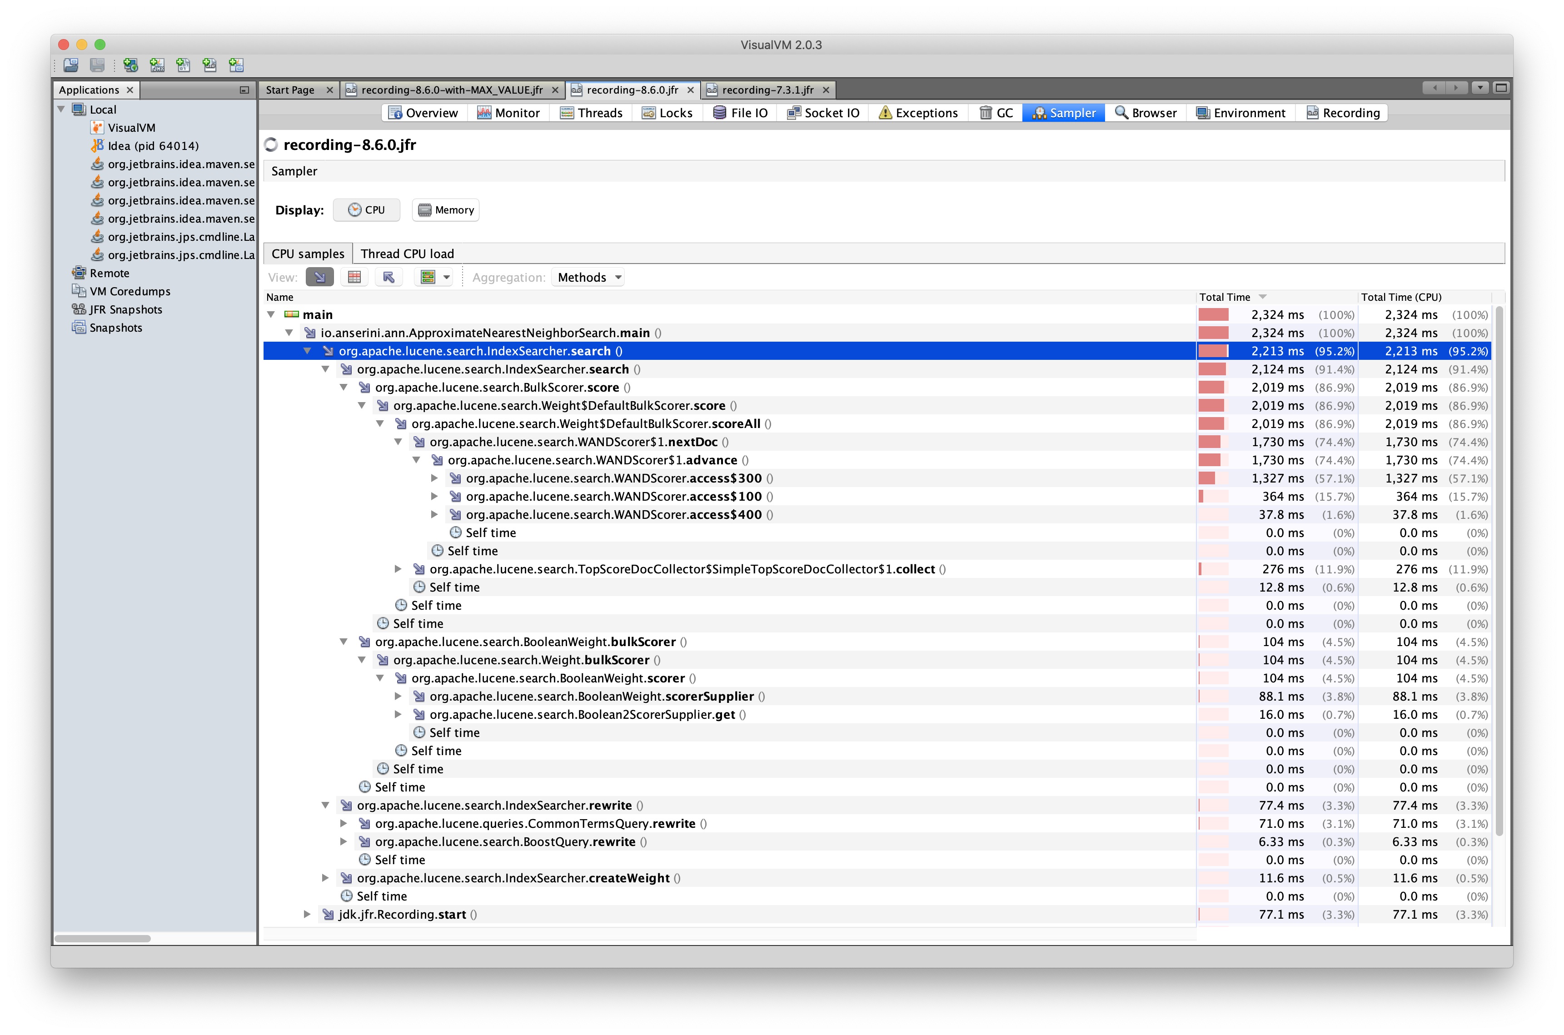Open the CPU samples tab
This screenshot has height=1035, width=1564.
point(308,254)
